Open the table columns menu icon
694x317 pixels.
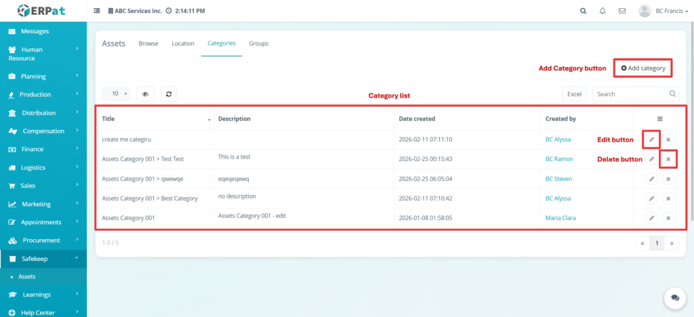(660, 119)
